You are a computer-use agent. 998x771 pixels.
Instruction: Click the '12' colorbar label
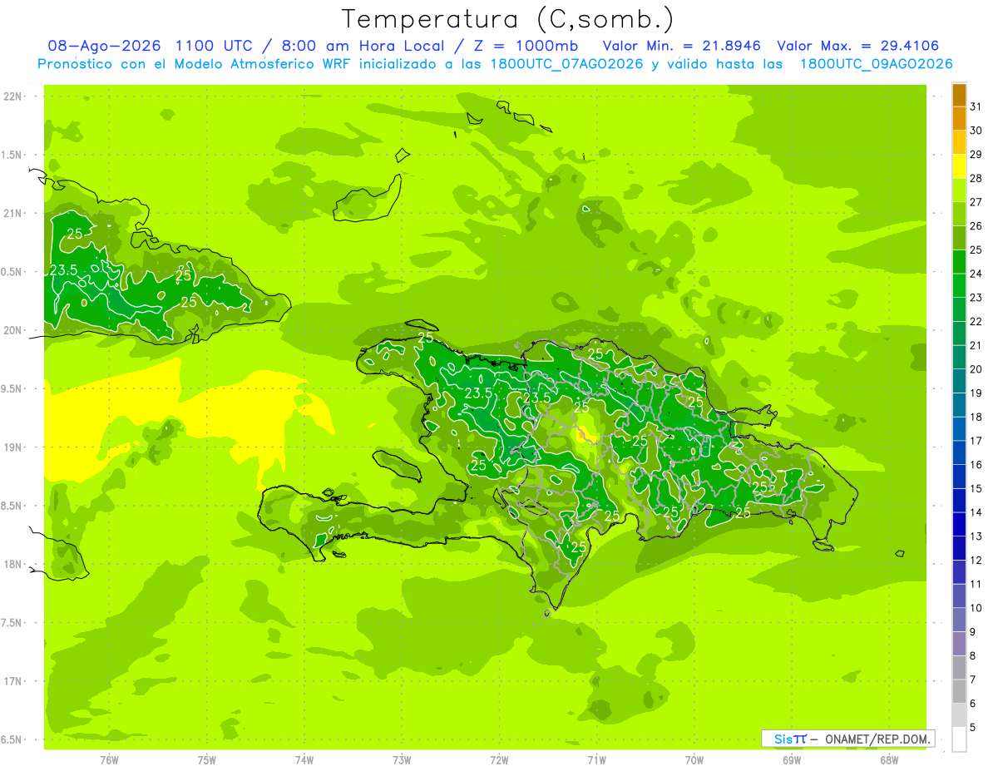976,560
